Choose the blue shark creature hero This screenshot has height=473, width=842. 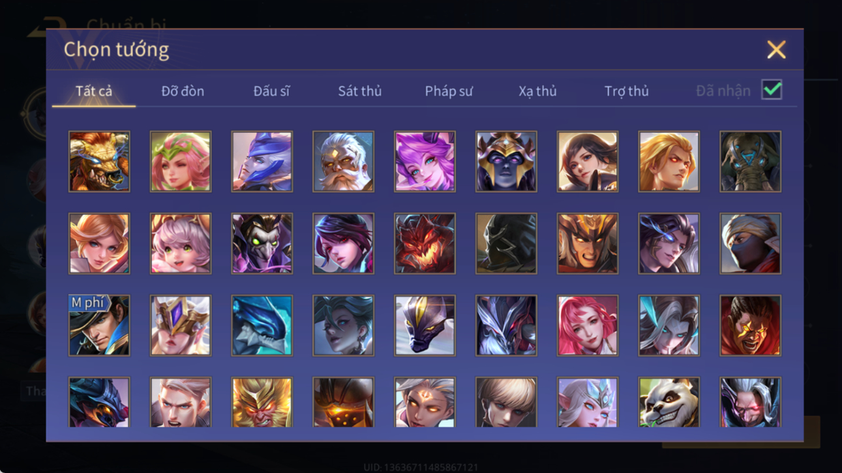point(262,326)
